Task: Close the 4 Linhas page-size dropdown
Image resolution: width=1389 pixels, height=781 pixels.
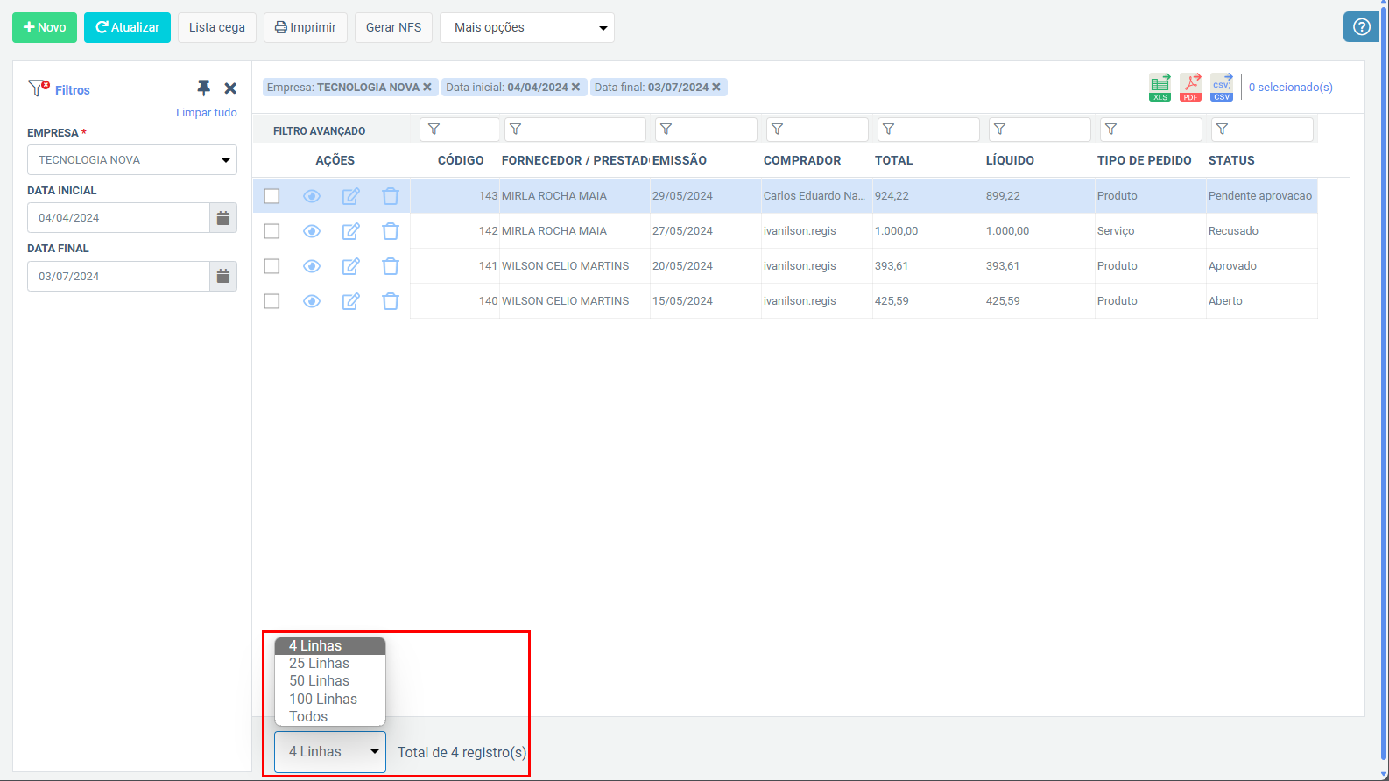Action: click(x=330, y=752)
